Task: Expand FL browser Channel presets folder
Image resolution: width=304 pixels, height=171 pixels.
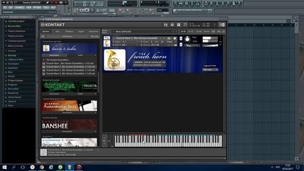Action: point(17,41)
